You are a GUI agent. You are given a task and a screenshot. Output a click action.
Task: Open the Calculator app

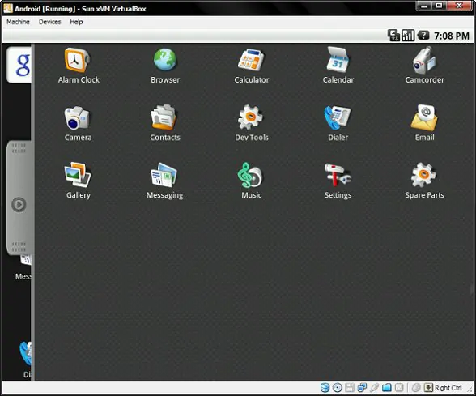251,66
